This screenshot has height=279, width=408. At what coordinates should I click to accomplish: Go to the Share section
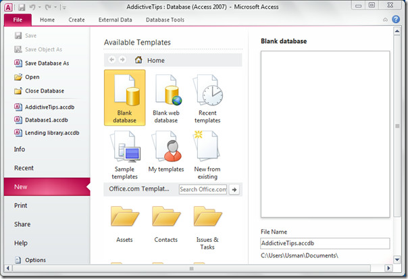click(x=22, y=224)
